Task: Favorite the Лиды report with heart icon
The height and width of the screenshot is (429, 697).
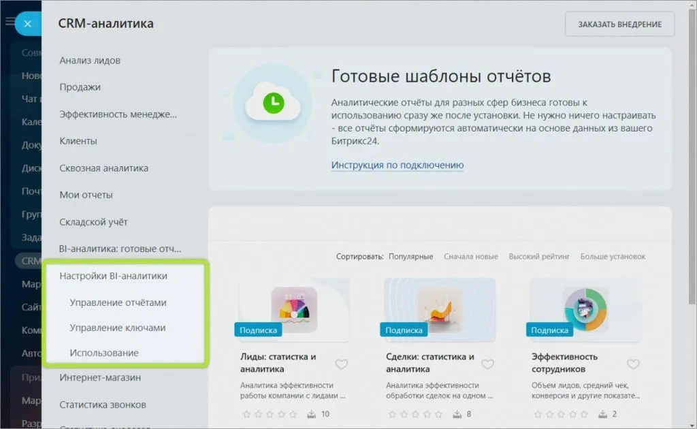Action: click(341, 364)
